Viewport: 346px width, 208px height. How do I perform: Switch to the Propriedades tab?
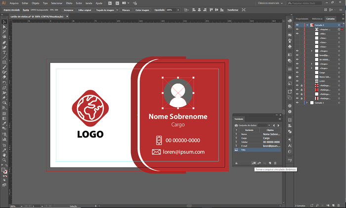tap(302, 19)
